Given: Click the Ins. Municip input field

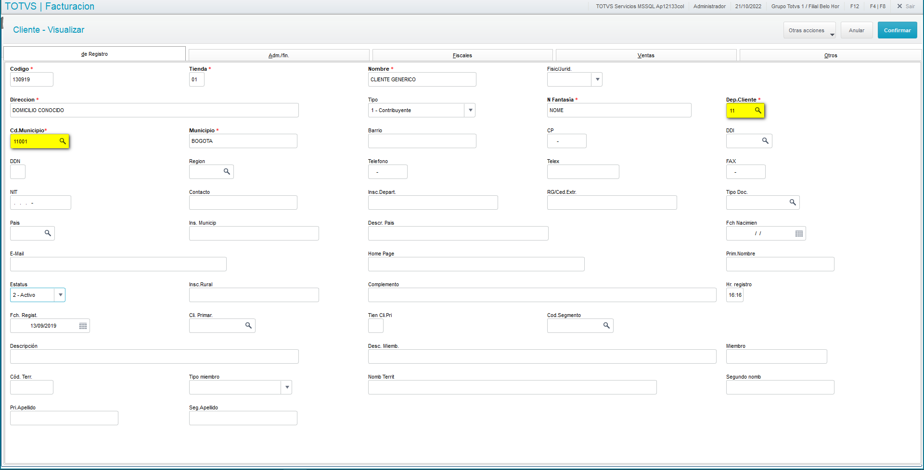Looking at the screenshot, I should 254,233.
